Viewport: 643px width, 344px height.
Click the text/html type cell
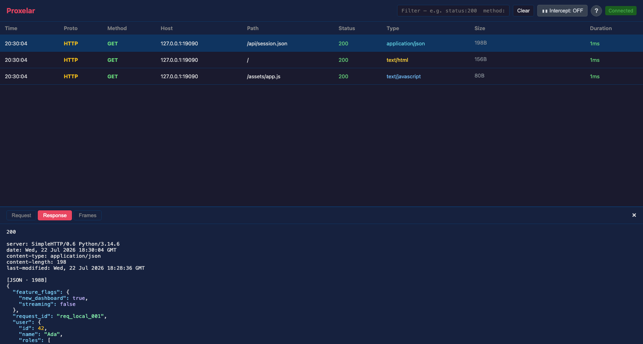click(397, 60)
